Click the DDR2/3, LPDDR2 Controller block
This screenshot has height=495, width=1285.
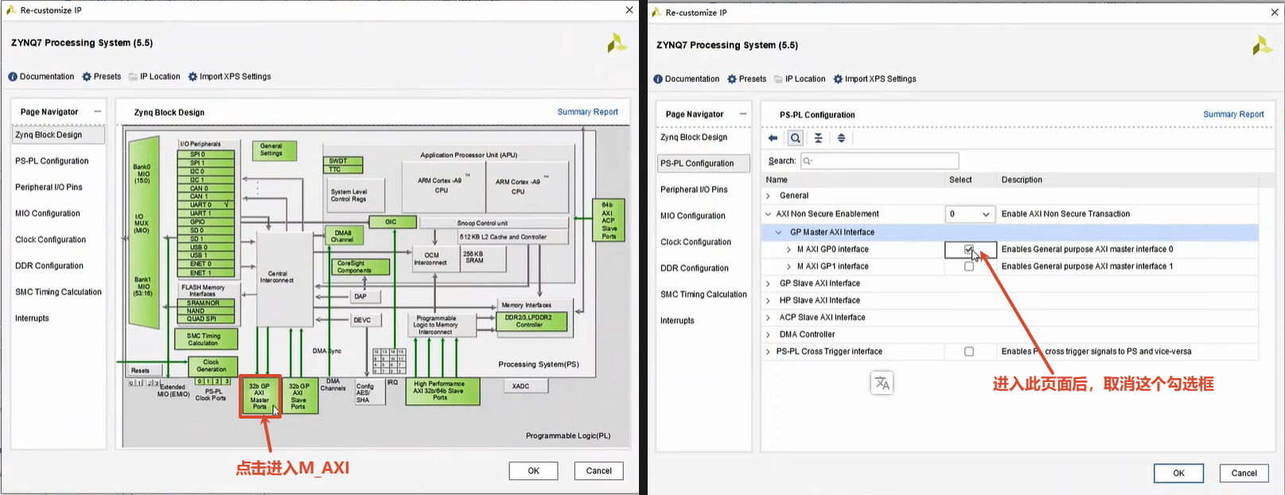[530, 322]
